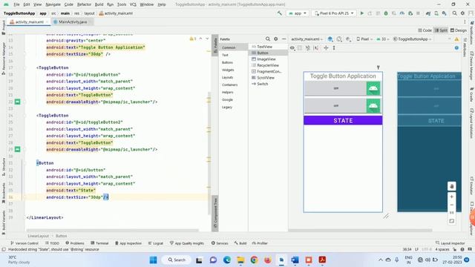Select the Layouts category in Palette

click(x=227, y=77)
